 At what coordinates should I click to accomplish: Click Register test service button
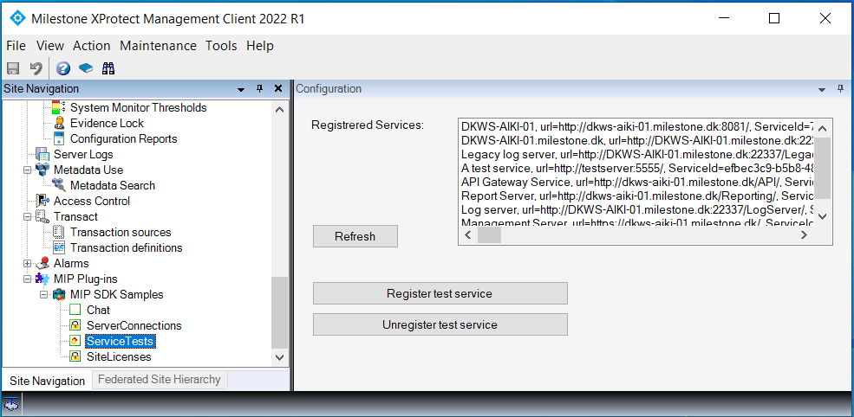click(x=440, y=293)
